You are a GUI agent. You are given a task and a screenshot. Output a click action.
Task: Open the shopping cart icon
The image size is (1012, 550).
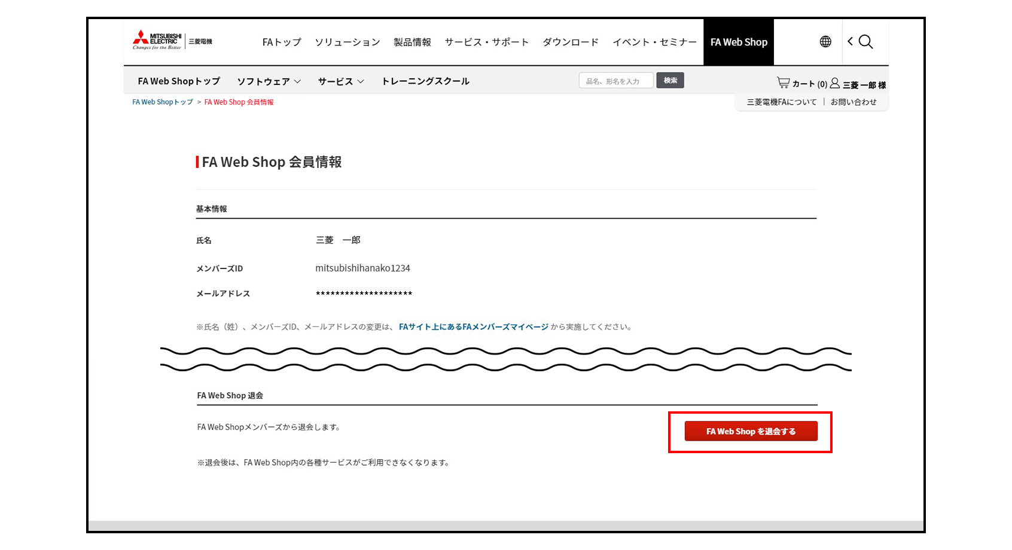tap(783, 82)
